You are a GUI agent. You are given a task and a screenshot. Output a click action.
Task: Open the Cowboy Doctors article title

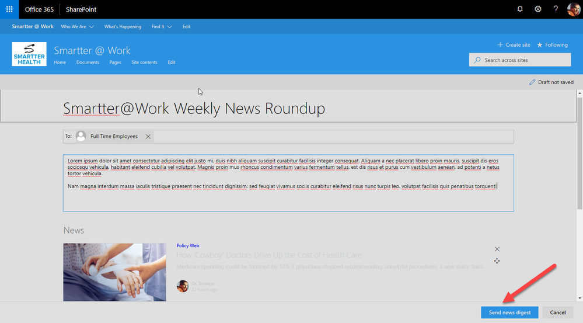269,255
